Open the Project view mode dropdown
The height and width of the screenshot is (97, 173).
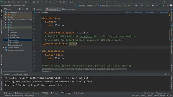[x=9, y=9]
